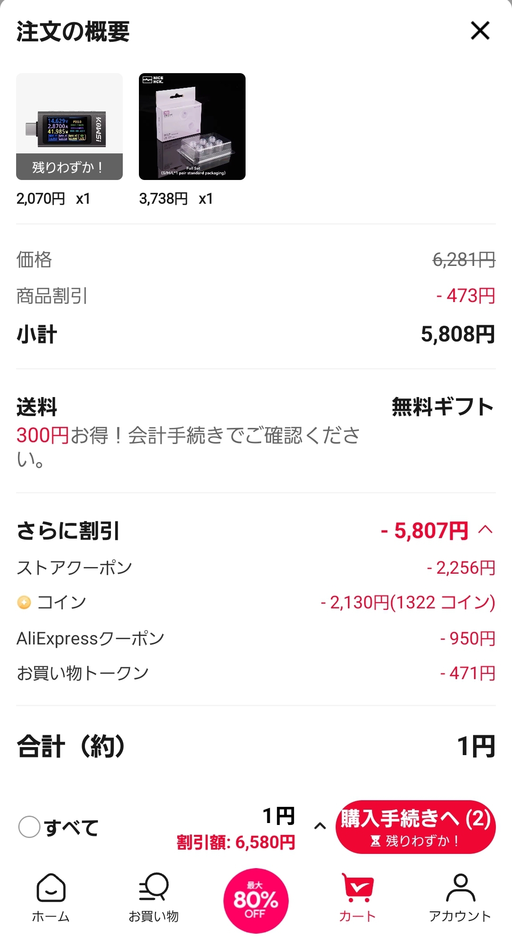Tap the 割引額: 6,580円 savings text
This screenshot has width=512, height=937.
236,842
